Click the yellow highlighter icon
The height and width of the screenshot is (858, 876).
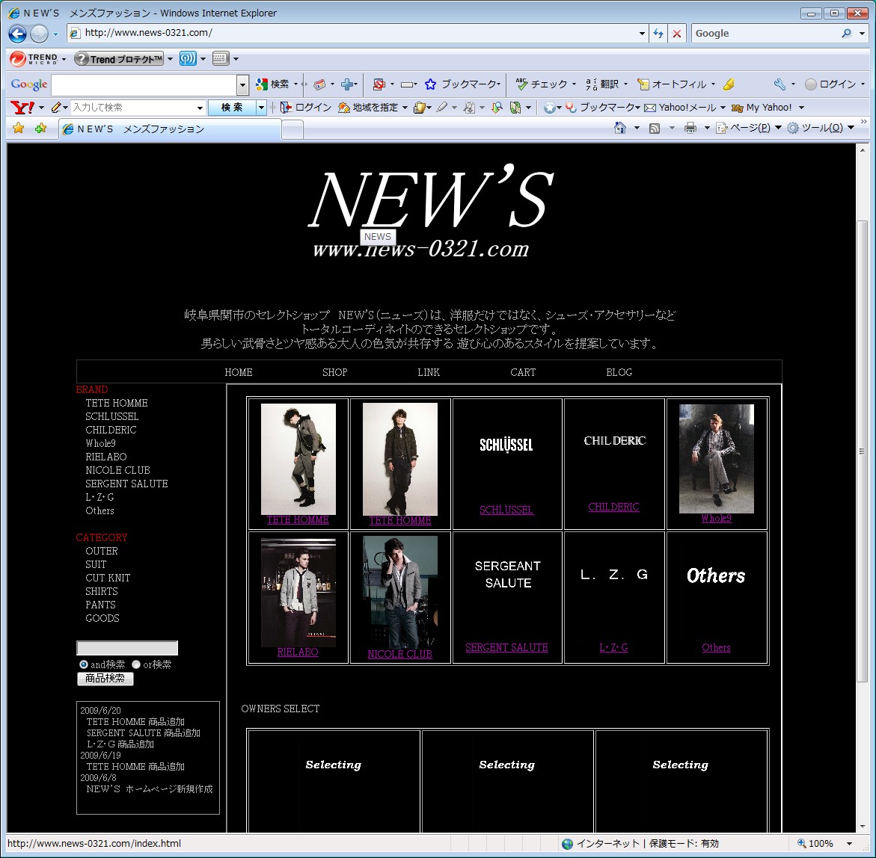[729, 84]
